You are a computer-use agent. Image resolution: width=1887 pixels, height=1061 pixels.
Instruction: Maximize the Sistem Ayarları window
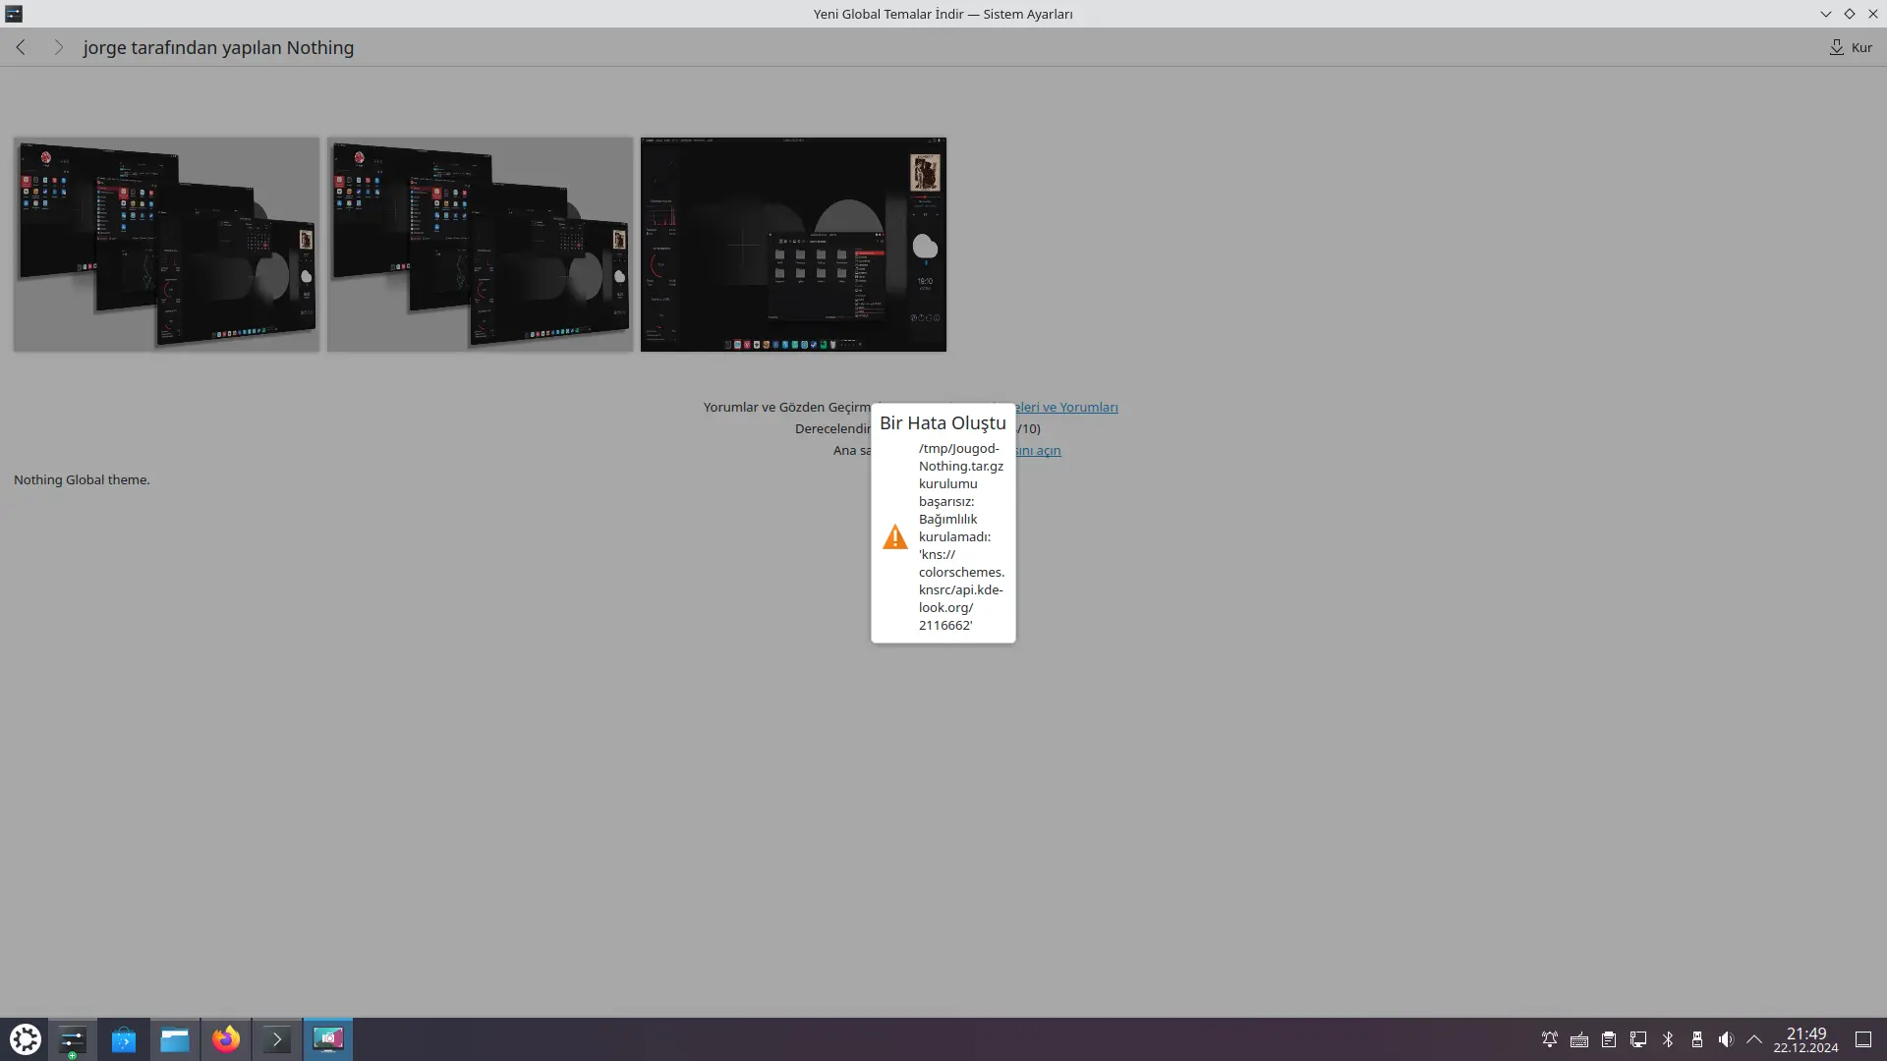(1850, 14)
